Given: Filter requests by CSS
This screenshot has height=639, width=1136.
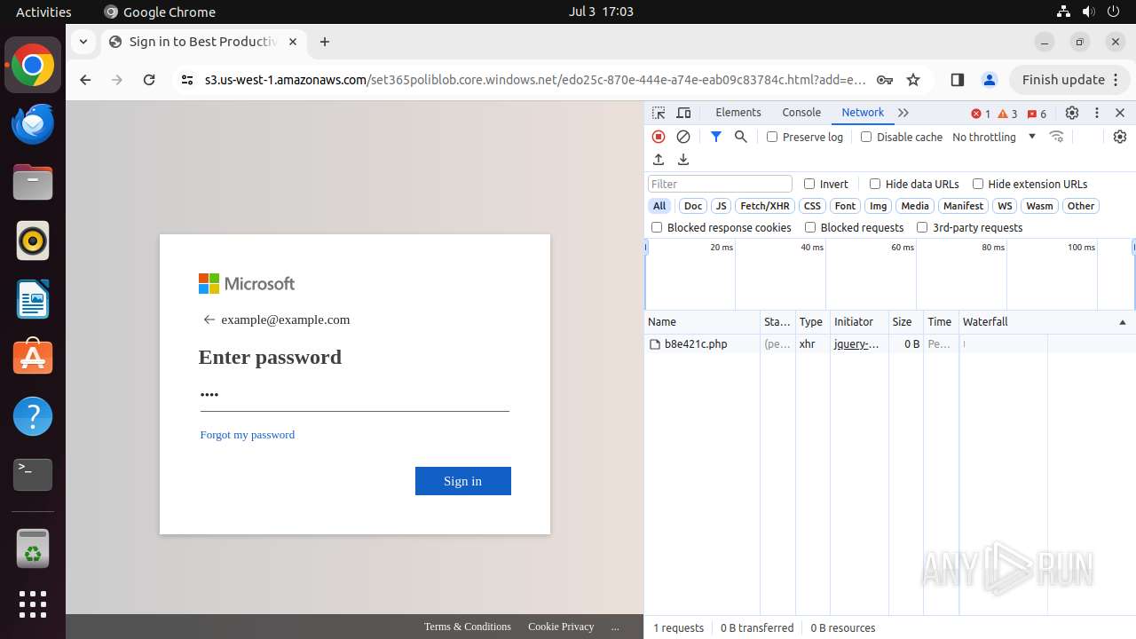Looking at the screenshot, I should pyautogui.click(x=812, y=206).
